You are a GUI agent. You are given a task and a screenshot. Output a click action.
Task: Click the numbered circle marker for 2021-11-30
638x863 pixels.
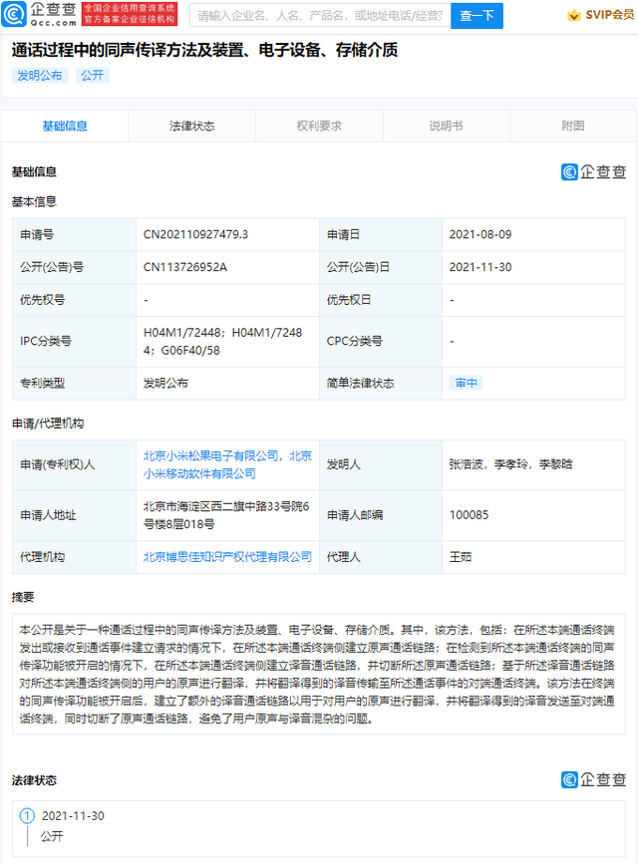(x=27, y=816)
